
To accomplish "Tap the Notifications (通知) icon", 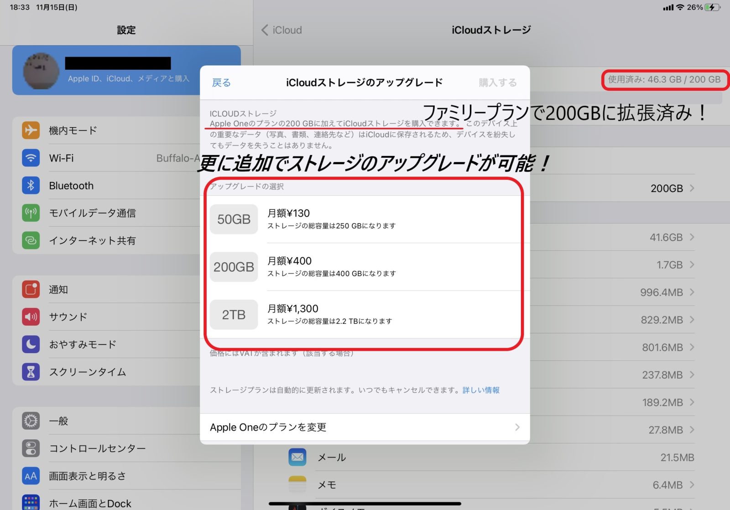I will pos(31,289).
